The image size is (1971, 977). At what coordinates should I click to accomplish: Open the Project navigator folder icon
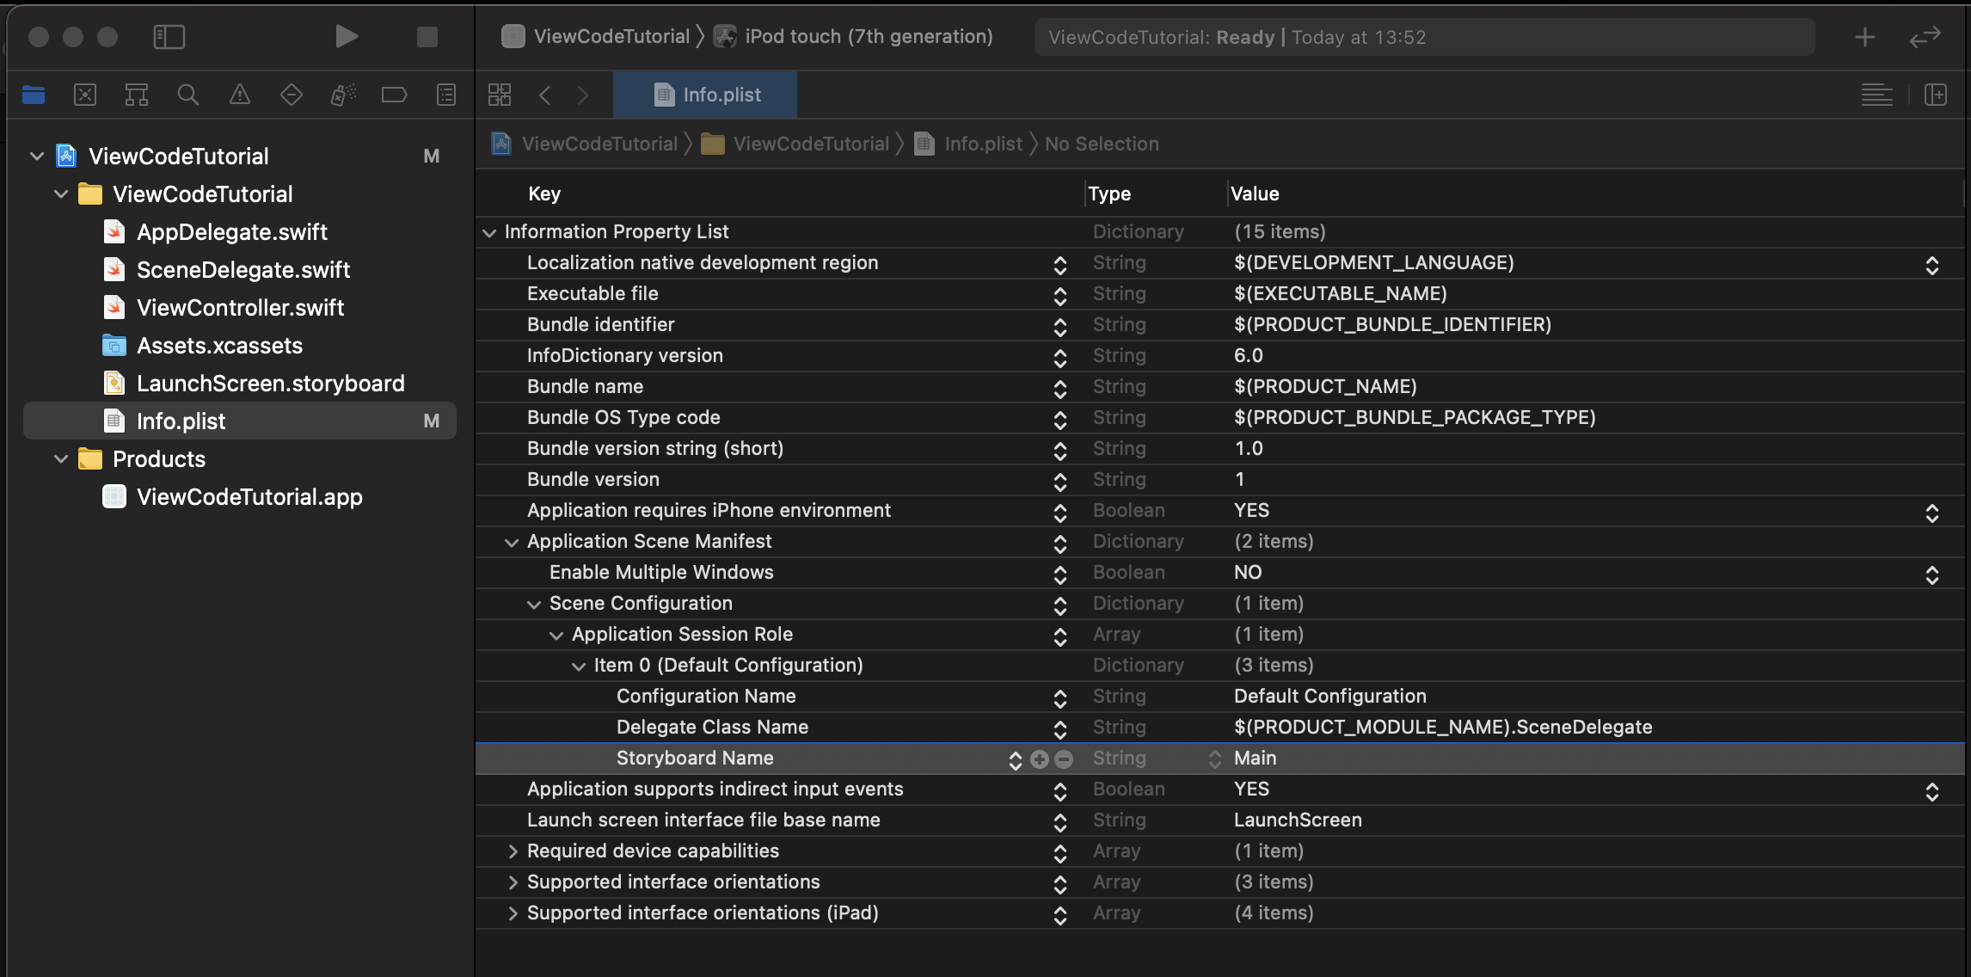[34, 95]
